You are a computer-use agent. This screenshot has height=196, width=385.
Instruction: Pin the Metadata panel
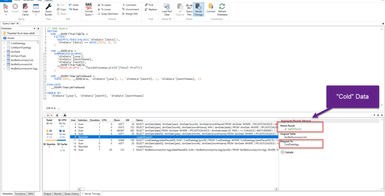click(x=38, y=29)
